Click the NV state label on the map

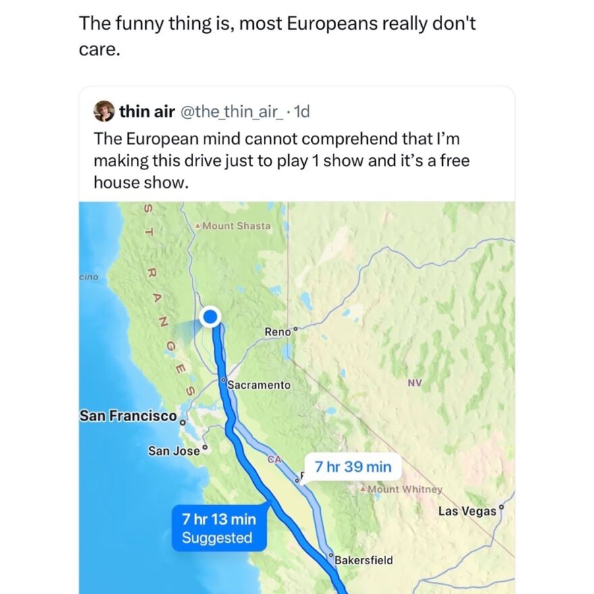414,383
